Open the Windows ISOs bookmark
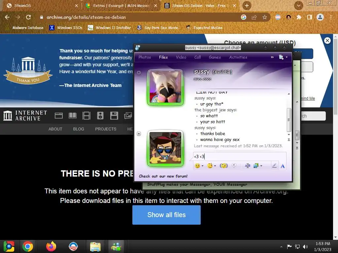This screenshot has width=338, height=253. 66,28
